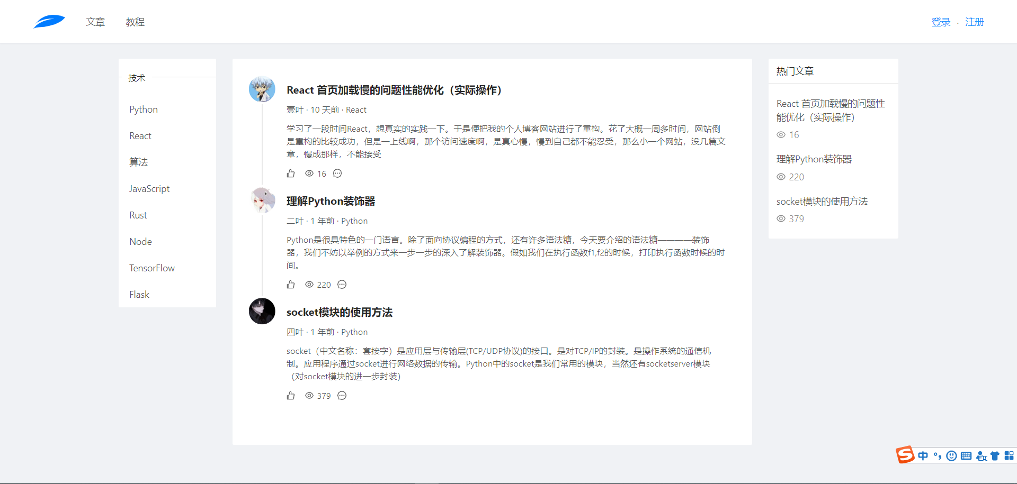
Task: Toggle Sogou Chinese/English mode indicator 中
Action: point(923,456)
